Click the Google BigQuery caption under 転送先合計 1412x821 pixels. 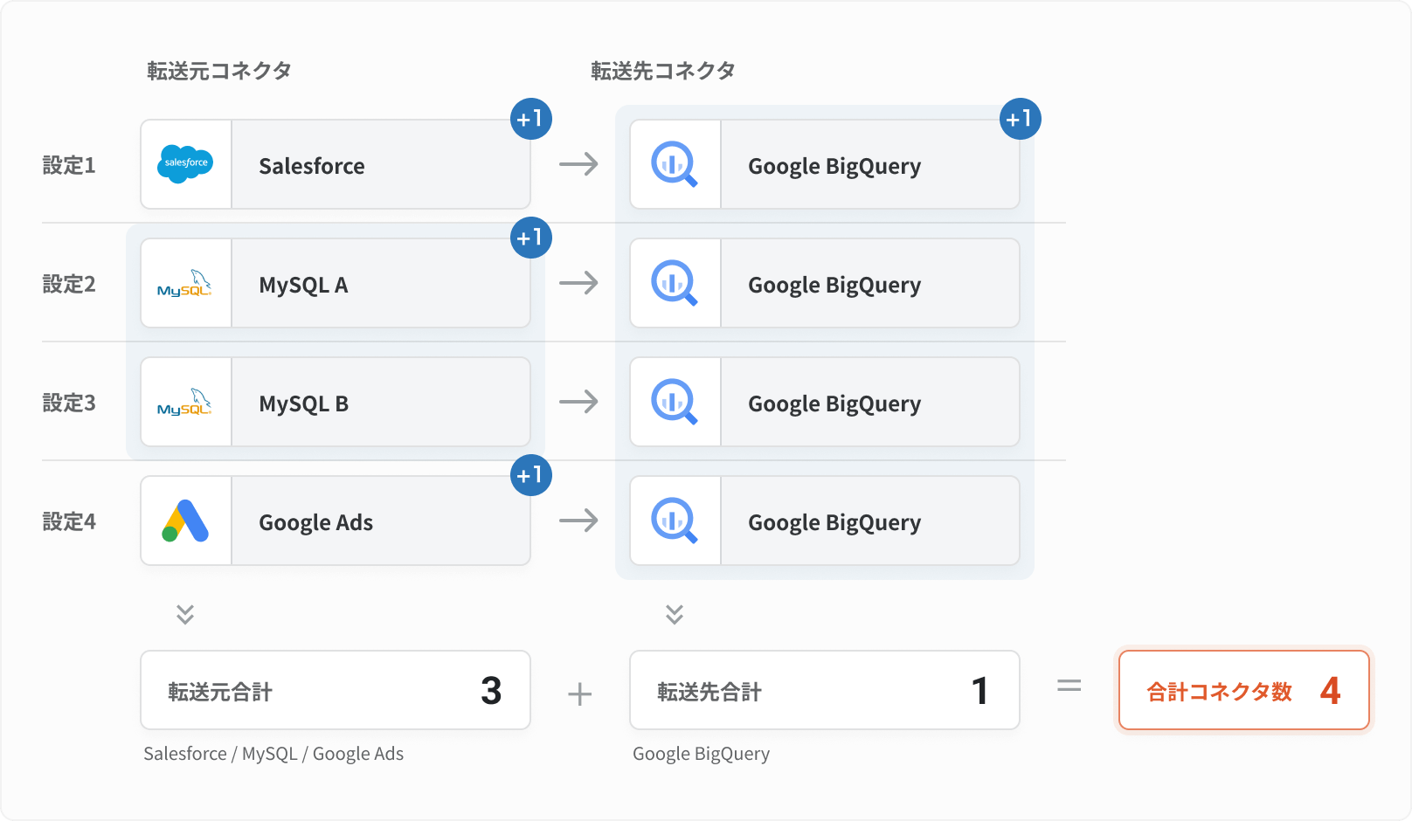pyautogui.click(x=701, y=754)
